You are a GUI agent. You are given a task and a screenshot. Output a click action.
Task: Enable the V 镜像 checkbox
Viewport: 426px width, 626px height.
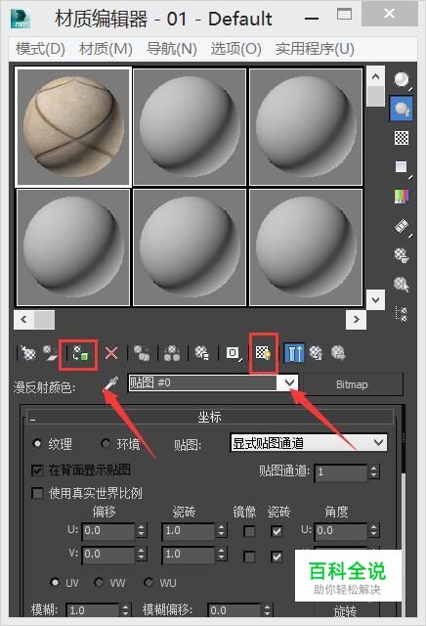(x=249, y=557)
